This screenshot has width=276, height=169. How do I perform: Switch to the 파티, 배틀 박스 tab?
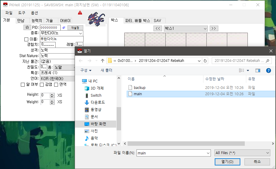(x=137, y=21)
